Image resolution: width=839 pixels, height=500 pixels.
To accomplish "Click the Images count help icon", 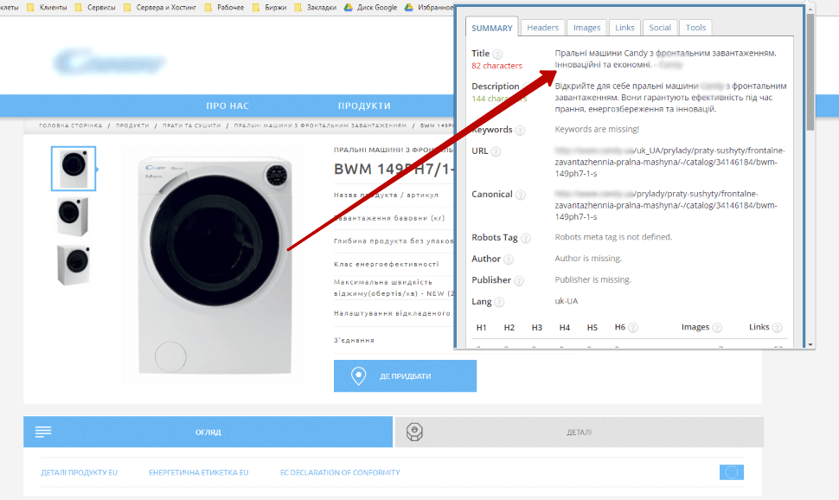I will [x=718, y=328].
